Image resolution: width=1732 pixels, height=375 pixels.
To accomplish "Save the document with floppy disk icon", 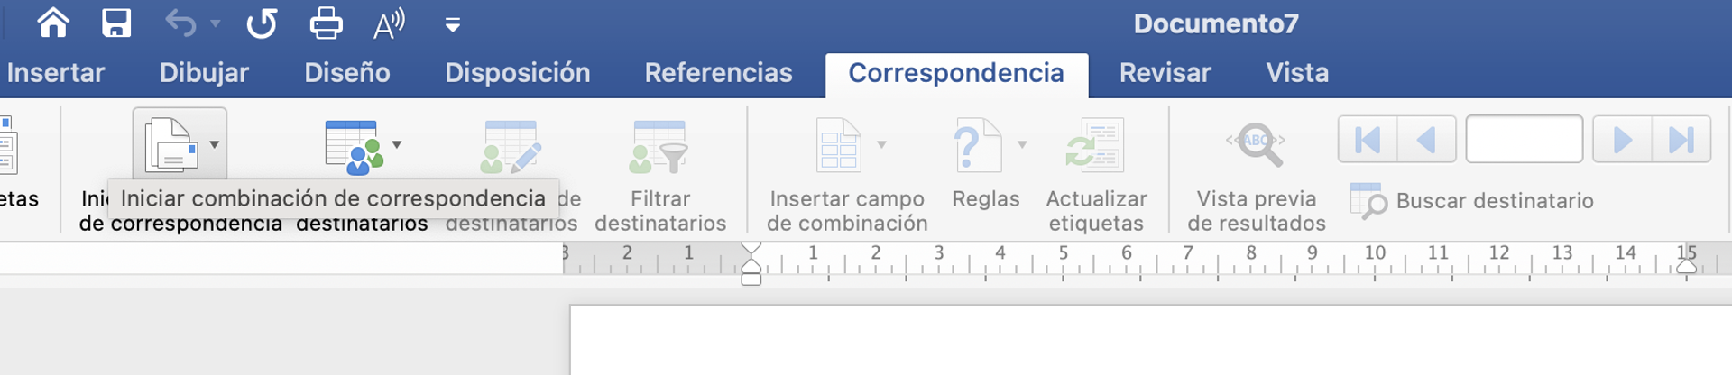I will point(116,23).
